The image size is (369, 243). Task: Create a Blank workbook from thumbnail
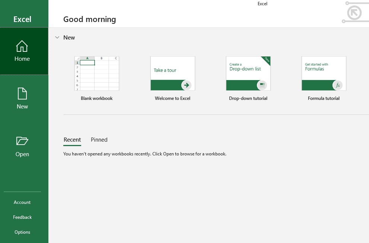[97, 73]
